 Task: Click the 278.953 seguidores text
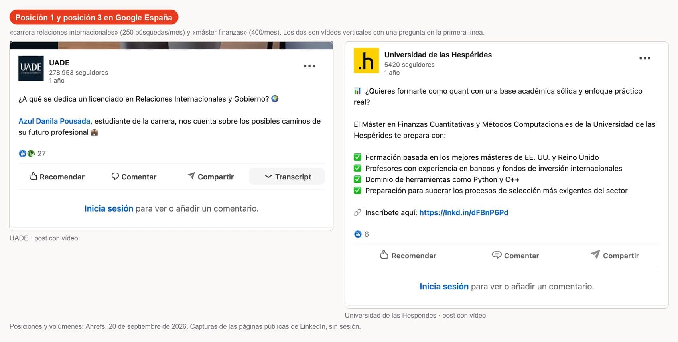[79, 73]
